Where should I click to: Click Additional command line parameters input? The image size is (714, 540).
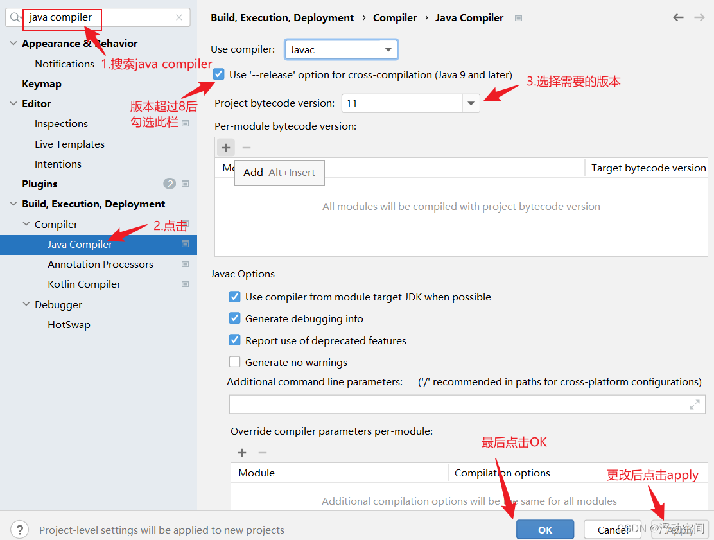click(467, 405)
